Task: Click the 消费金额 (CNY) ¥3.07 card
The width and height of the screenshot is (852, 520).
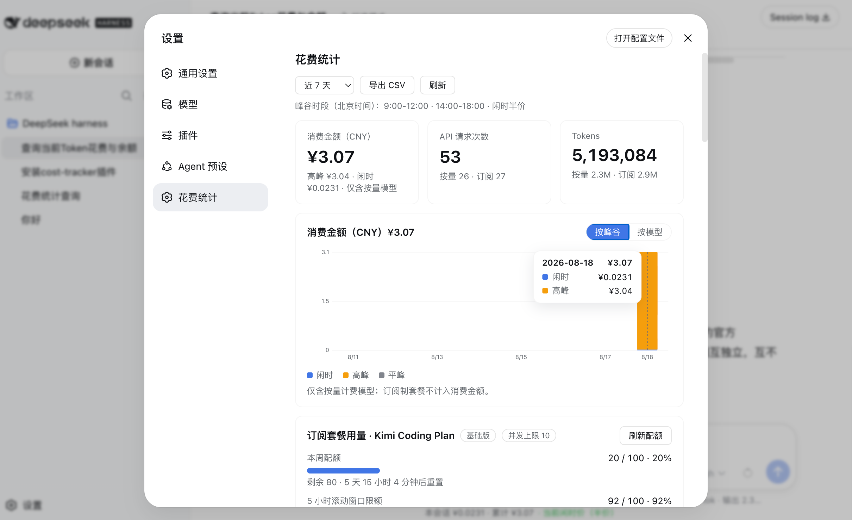Action: (357, 162)
